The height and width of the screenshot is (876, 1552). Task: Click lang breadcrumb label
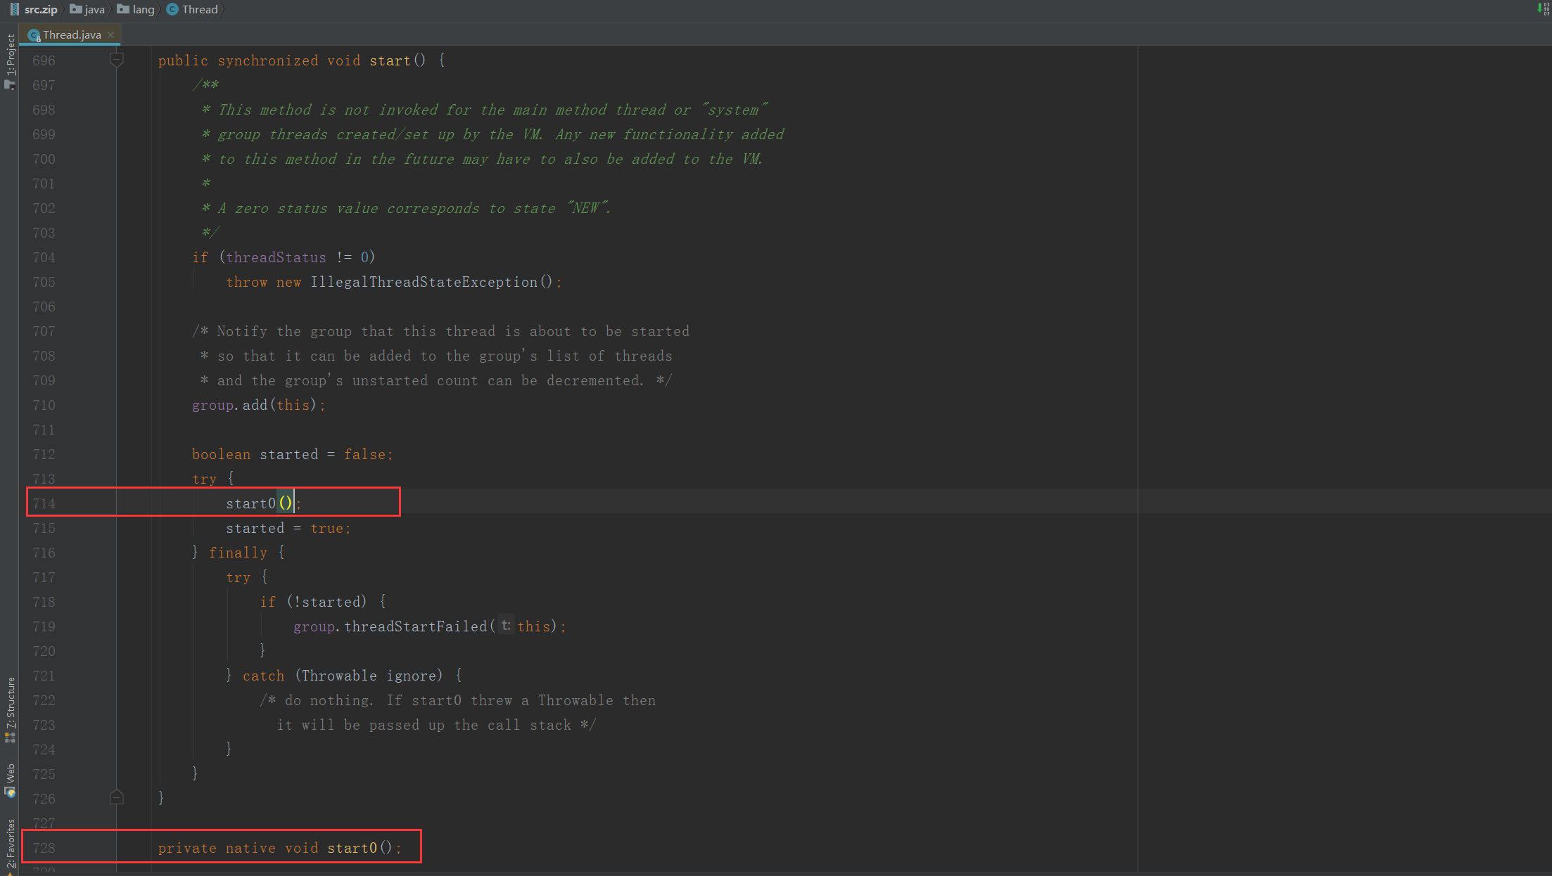[x=144, y=9]
